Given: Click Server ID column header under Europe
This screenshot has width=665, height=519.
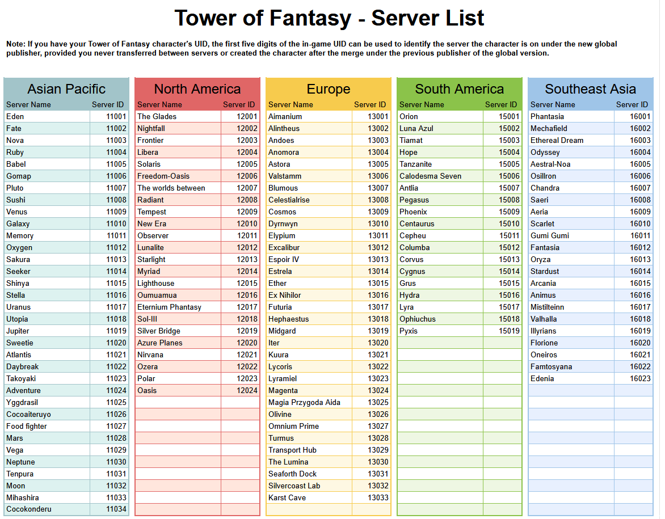Looking at the screenshot, I should point(370,105).
